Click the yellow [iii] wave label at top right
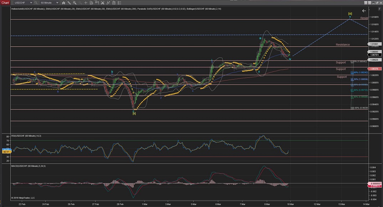This screenshot has height=207, width=383. click(350, 14)
